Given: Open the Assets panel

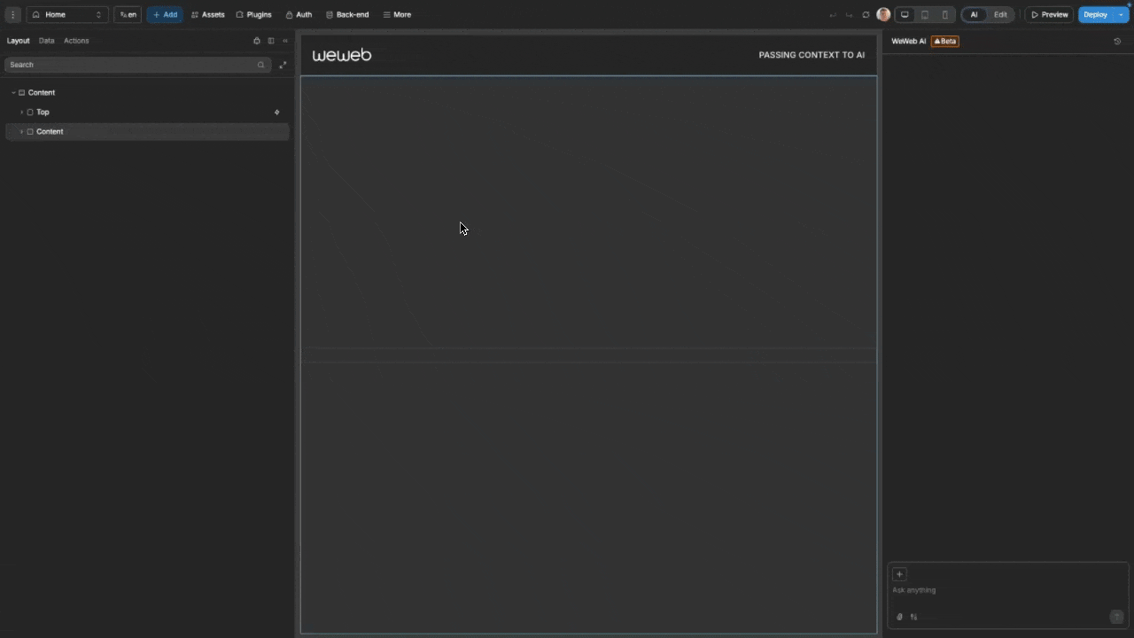Looking at the screenshot, I should point(213,14).
